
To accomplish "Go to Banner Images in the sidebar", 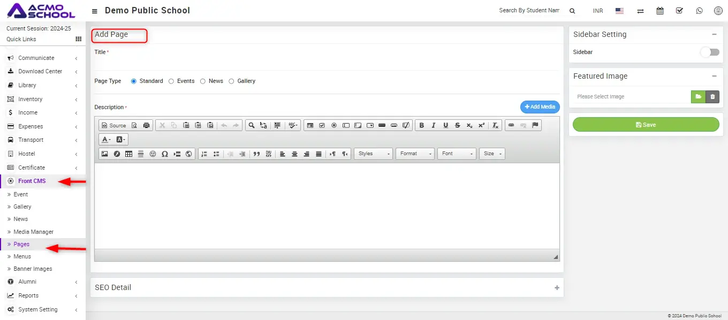I will [x=33, y=269].
